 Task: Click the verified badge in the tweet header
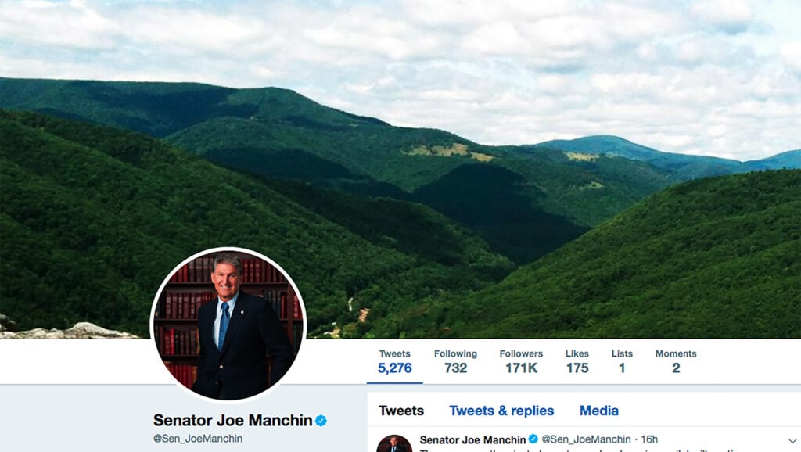click(x=533, y=439)
